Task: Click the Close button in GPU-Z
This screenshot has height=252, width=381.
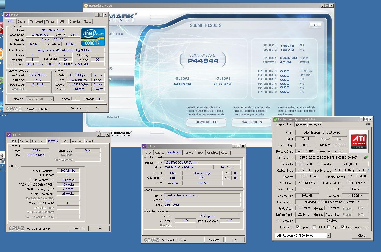Action: tap(362, 236)
